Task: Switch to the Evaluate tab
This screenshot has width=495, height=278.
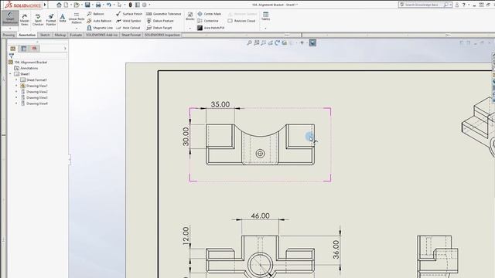Action: tap(76, 35)
